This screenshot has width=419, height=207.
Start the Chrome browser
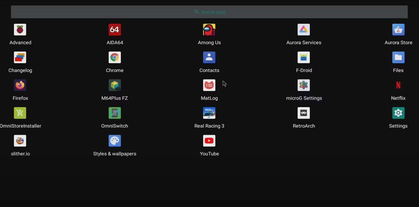[115, 57]
